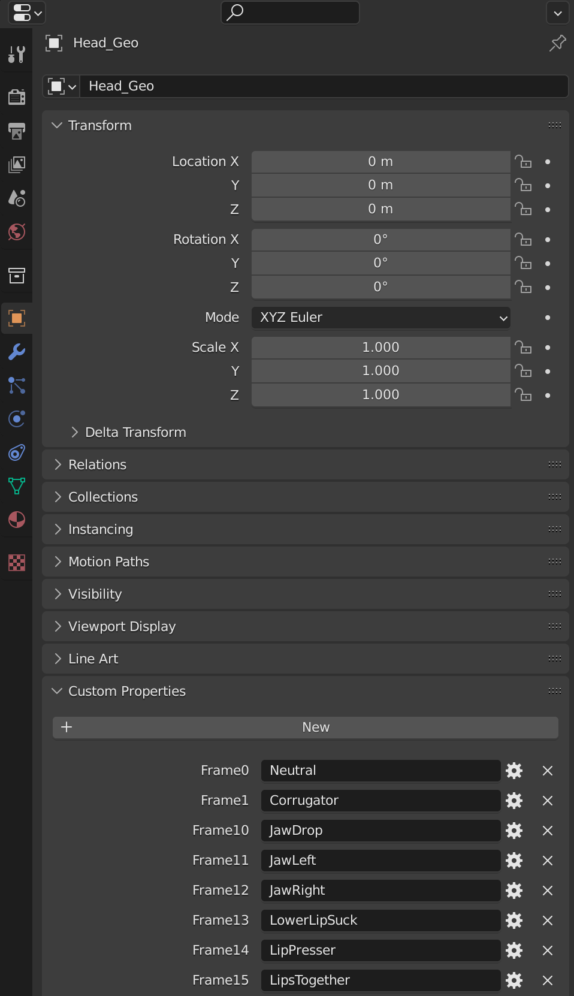The height and width of the screenshot is (996, 574).
Task: Toggle the Location X lock
Action: click(523, 162)
